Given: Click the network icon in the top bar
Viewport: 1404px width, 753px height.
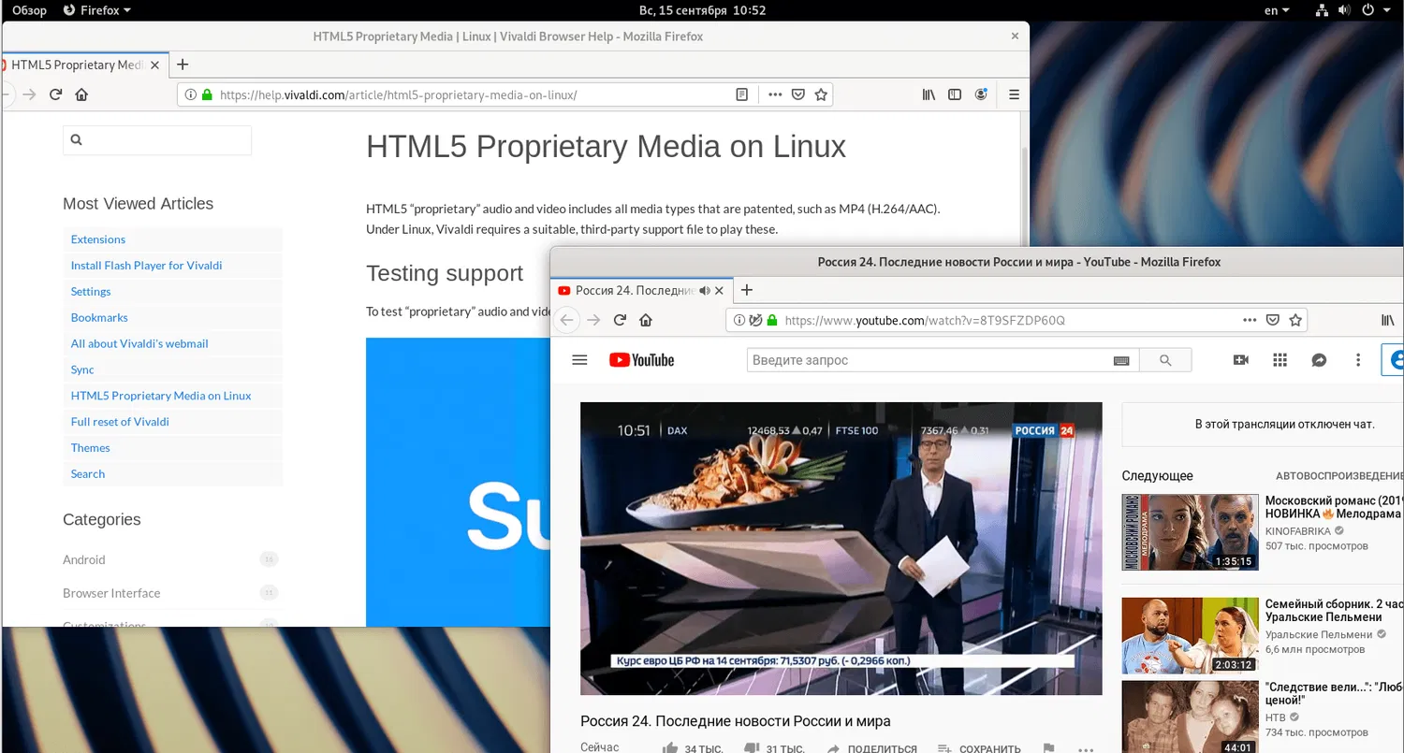Looking at the screenshot, I should tap(1323, 10).
